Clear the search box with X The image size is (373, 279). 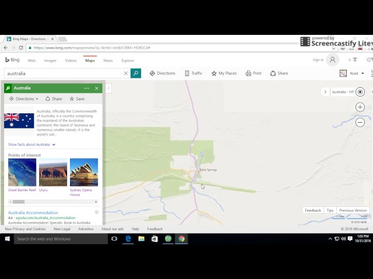click(x=126, y=73)
